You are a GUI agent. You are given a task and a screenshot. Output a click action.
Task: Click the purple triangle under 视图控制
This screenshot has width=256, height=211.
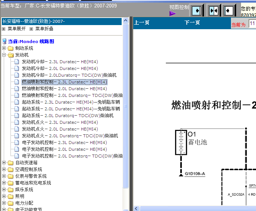pos(173,13)
